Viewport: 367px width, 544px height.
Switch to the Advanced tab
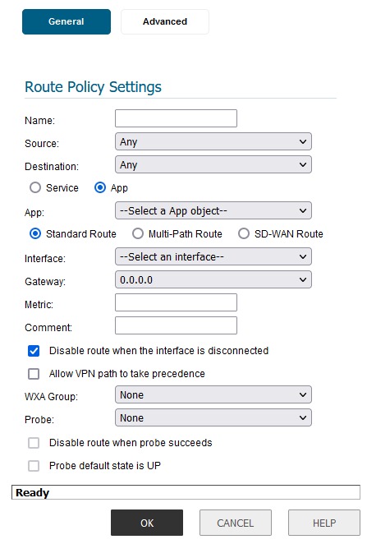tap(164, 21)
